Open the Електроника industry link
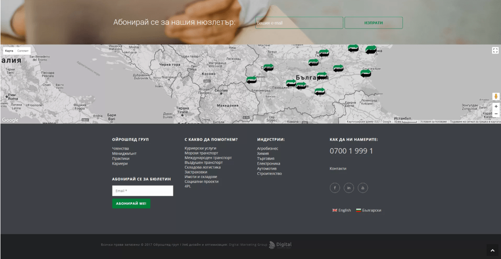The height and width of the screenshot is (259, 501). (x=269, y=163)
